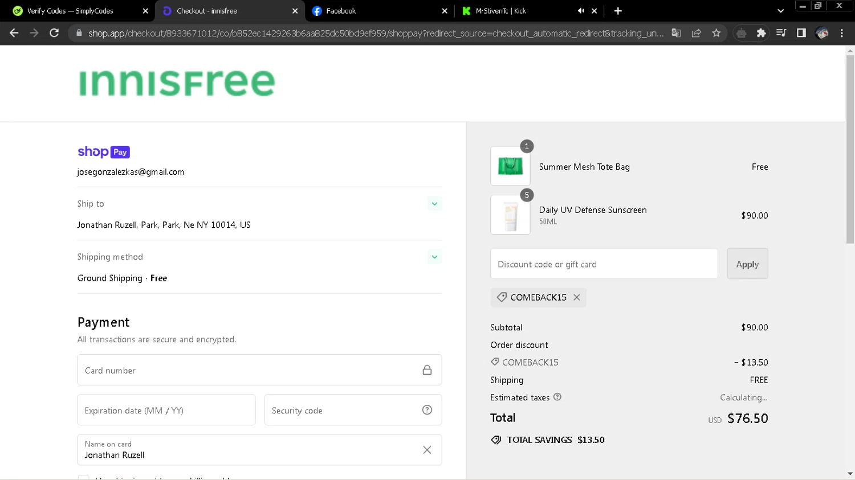
Task: Click the Summer Mesh Tote Bag name
Action: (584, 167)
